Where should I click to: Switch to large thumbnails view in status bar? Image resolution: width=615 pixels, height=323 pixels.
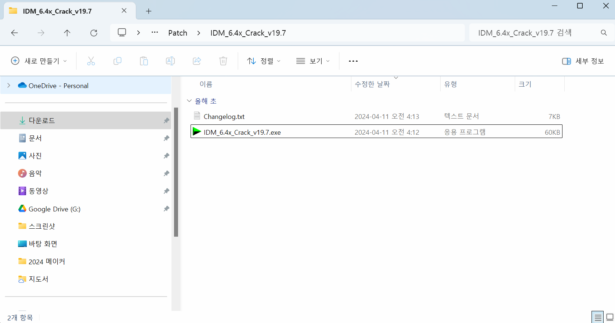[x=610, y=317]
